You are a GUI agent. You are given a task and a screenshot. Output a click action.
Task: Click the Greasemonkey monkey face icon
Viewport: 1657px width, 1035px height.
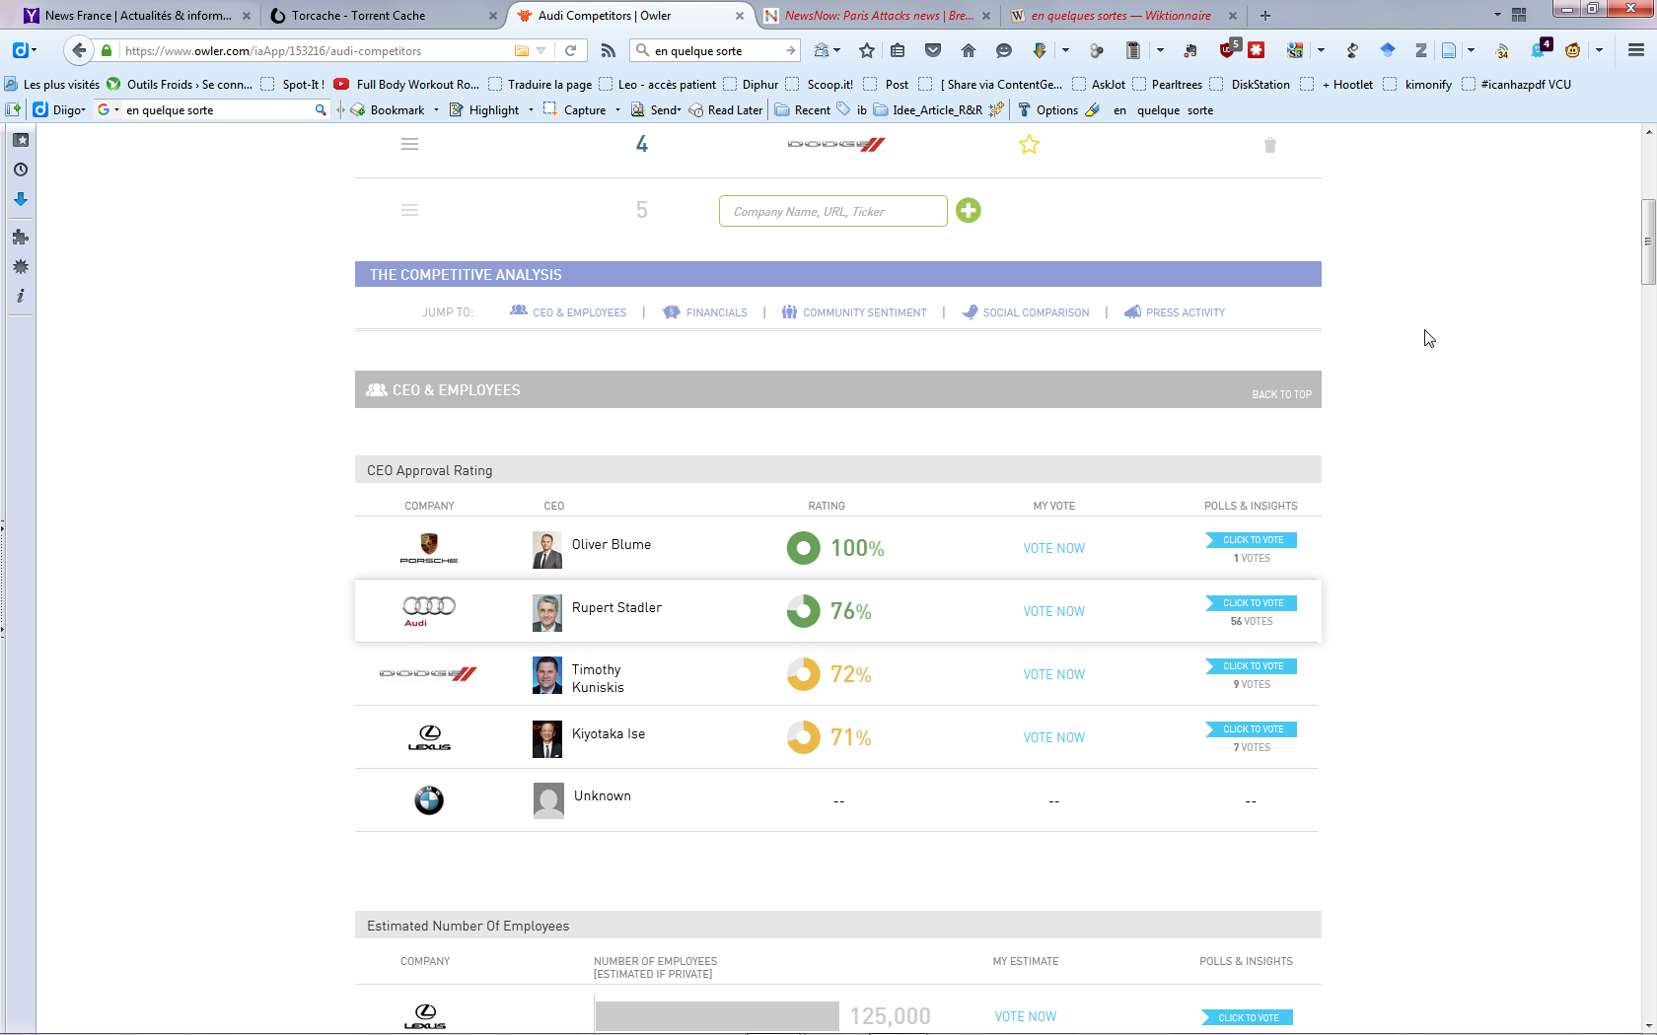point(1573,50)
